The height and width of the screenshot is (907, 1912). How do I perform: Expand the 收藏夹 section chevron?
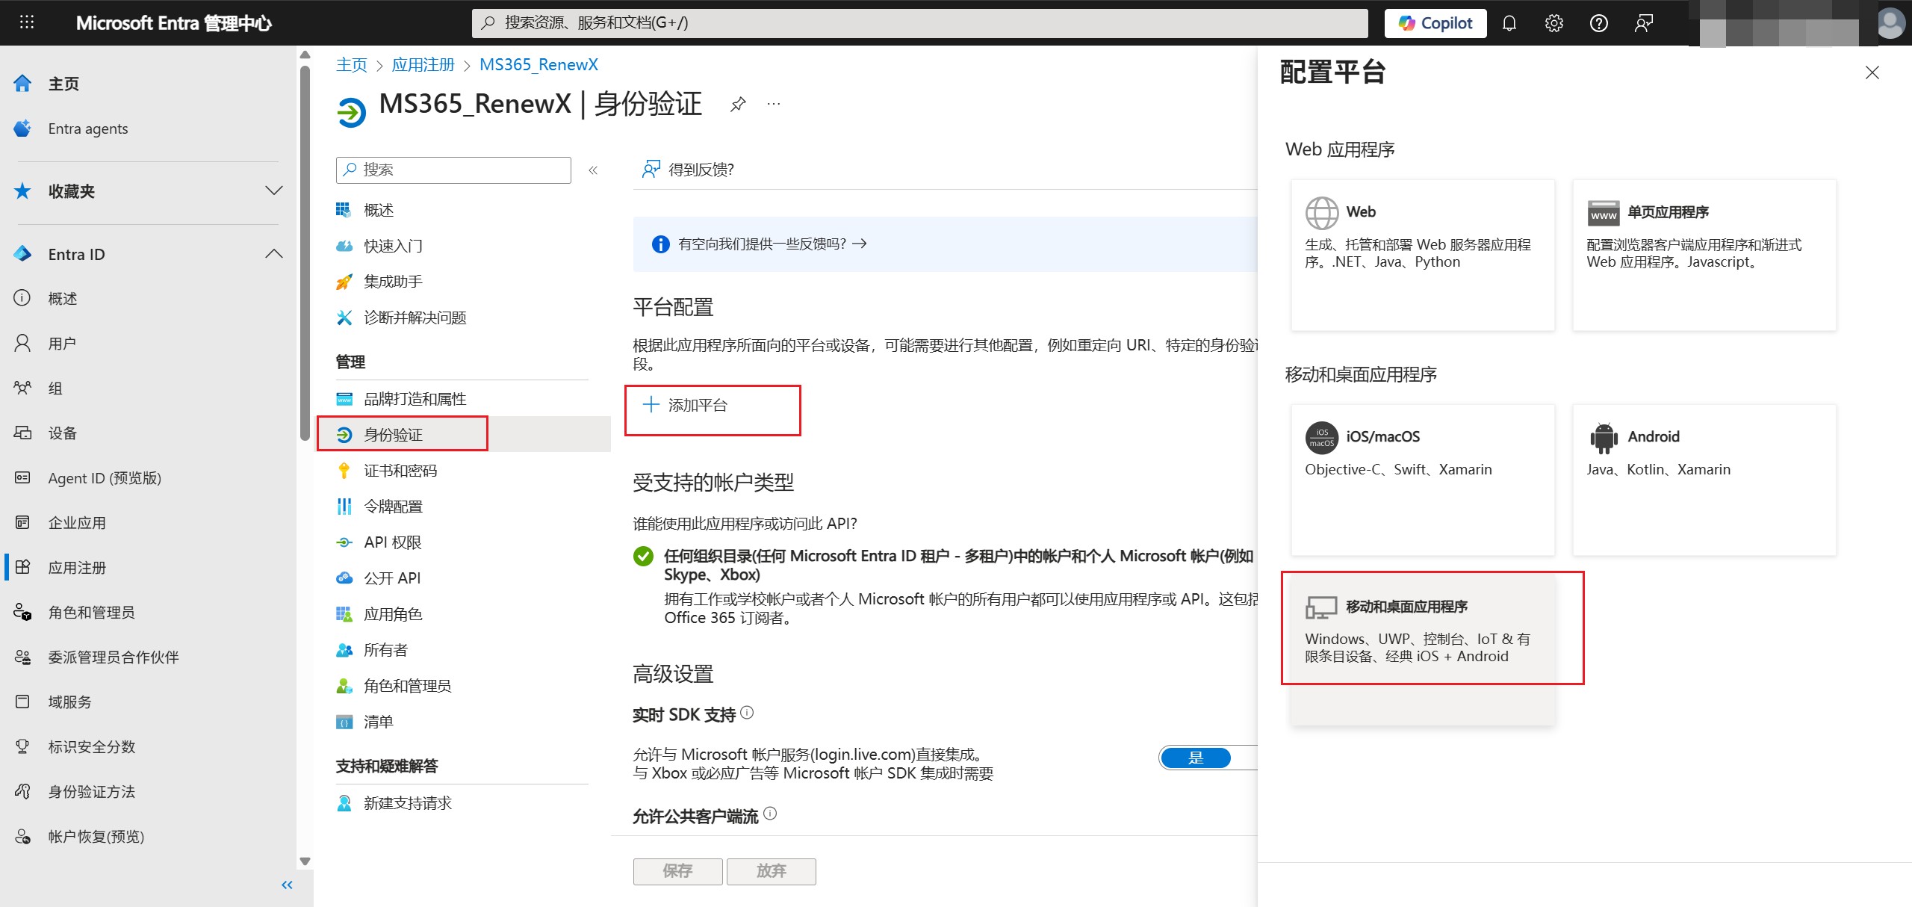click(x=274, y=191)
